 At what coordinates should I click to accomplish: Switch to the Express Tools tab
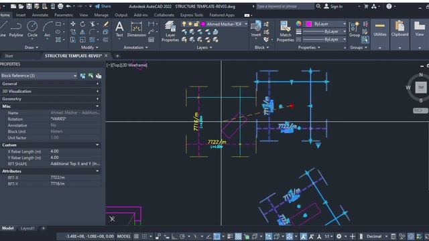point(192,15)
